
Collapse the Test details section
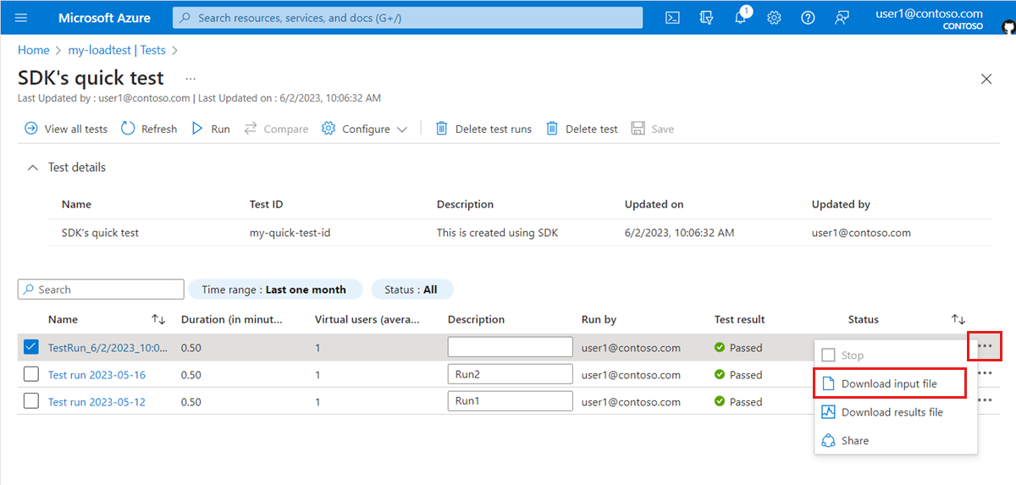[33, 168]
